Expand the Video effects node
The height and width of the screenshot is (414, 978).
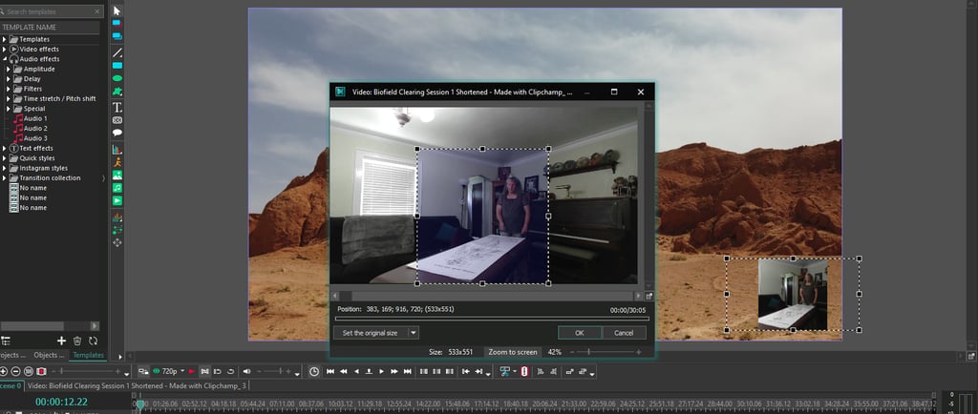pos(5,50)
